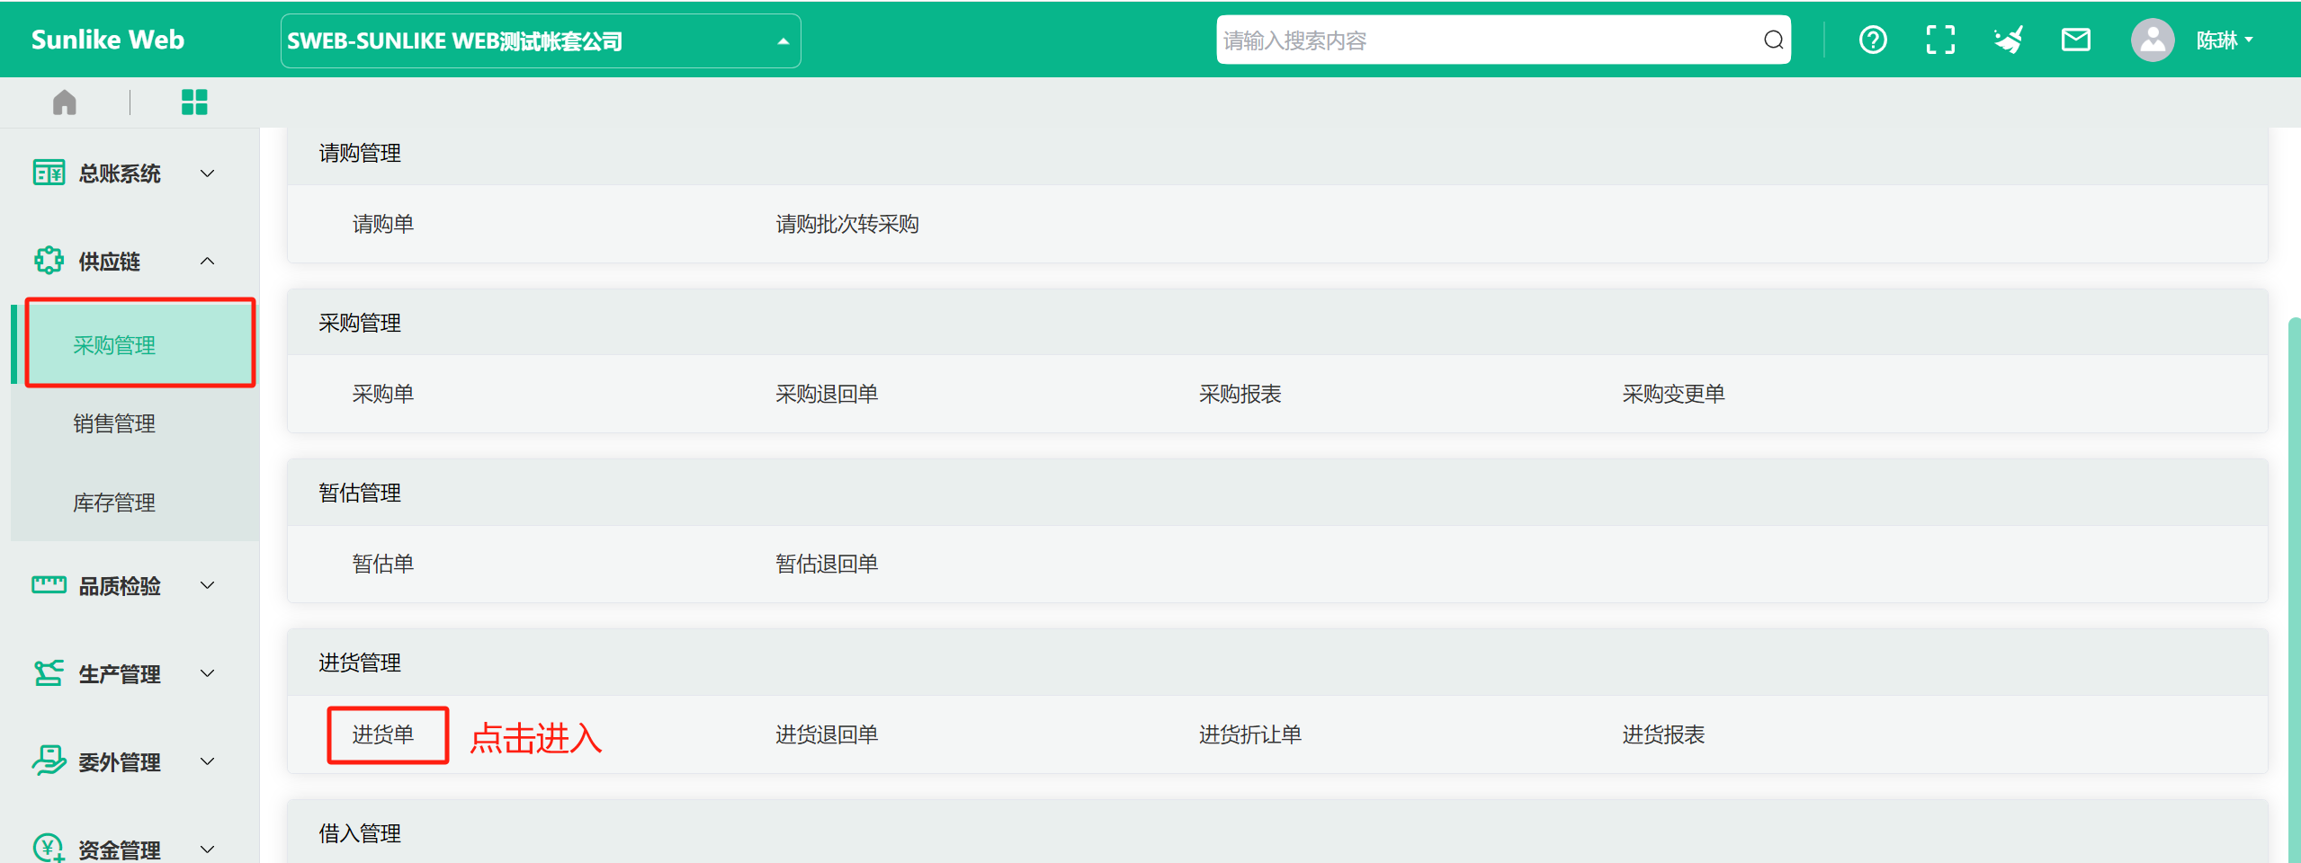2301x863 pixels.
Task: Open the green grid menu icon
Action: 194,102
